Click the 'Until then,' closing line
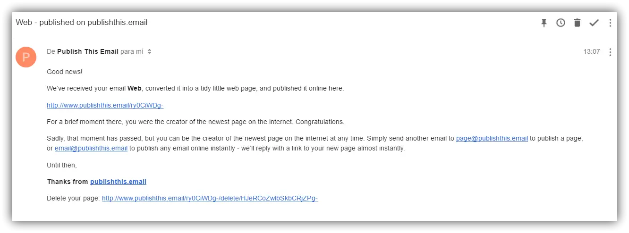 (61, 165)
